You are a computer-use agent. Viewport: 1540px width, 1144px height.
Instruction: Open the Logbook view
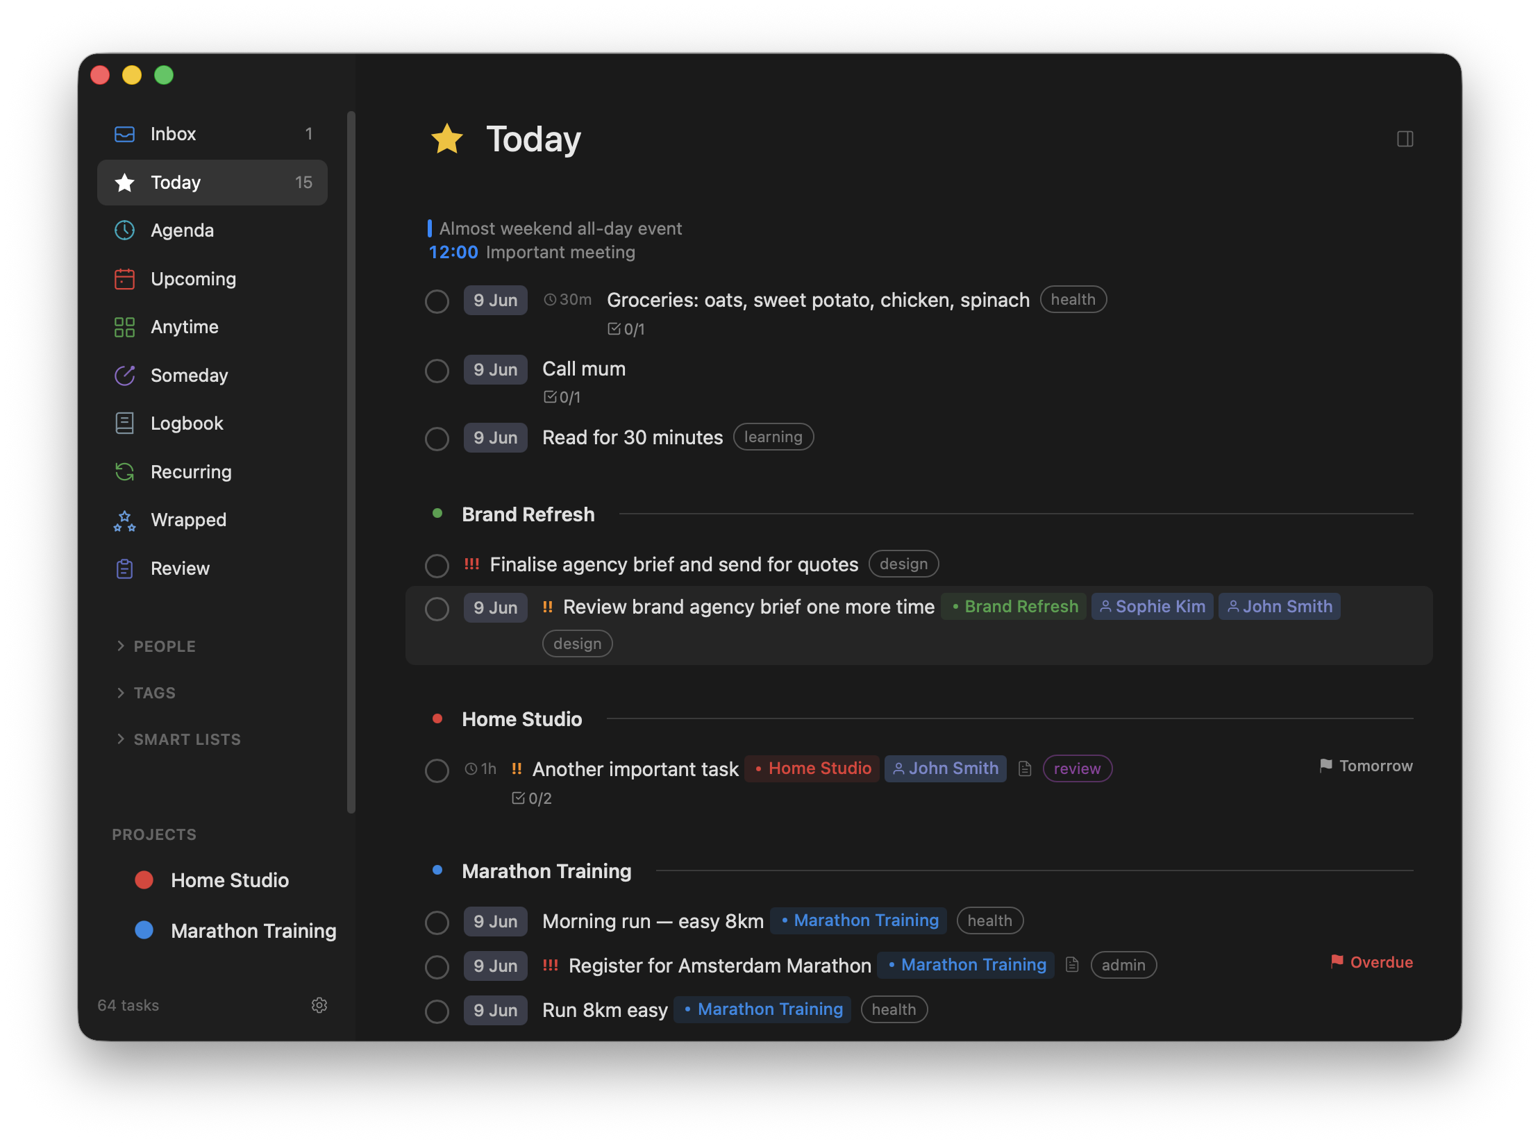point(212,423)
